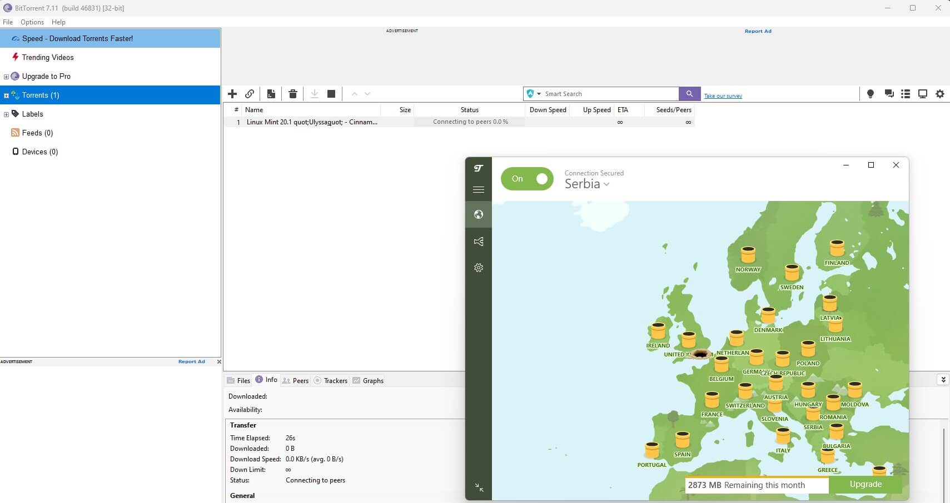This screenshot has width=950, height=503.
Task: Open the search provider shield dropdown
Action: (533, 94)
